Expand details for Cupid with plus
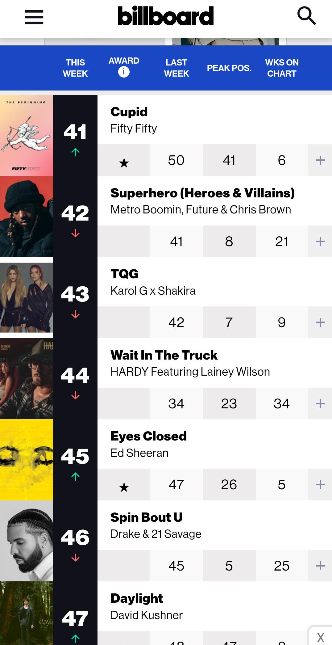Image resolution: width=332 pixels, height=645 pixels. coord(320,160)
